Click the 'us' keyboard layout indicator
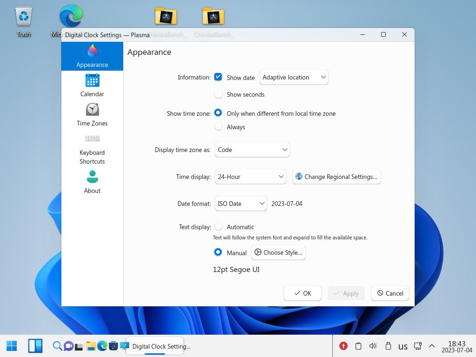 tap(403, 346)
